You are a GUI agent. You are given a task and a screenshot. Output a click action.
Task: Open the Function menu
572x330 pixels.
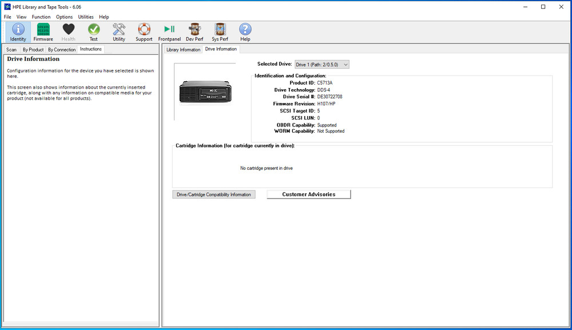click(x=41, y=17)
